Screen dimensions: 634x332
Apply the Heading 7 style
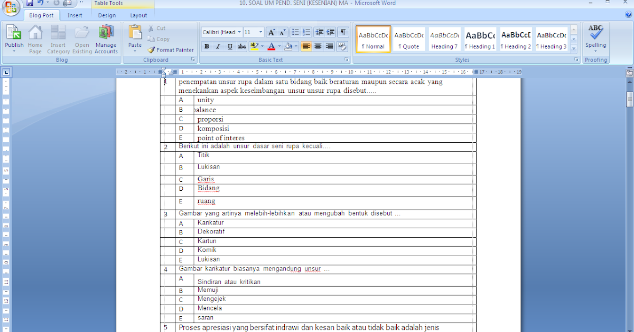[444, 39]
